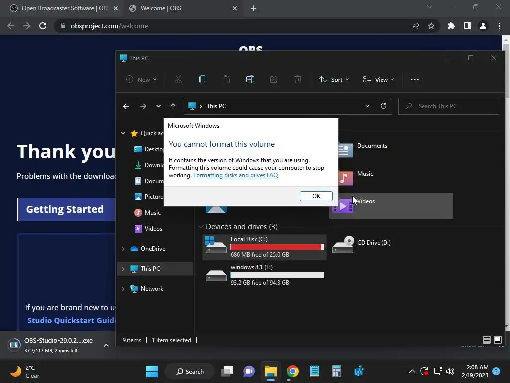Click the Rename icon in Explorer toolbar
Screen dimensions: 510x383
tap(250, 79)
